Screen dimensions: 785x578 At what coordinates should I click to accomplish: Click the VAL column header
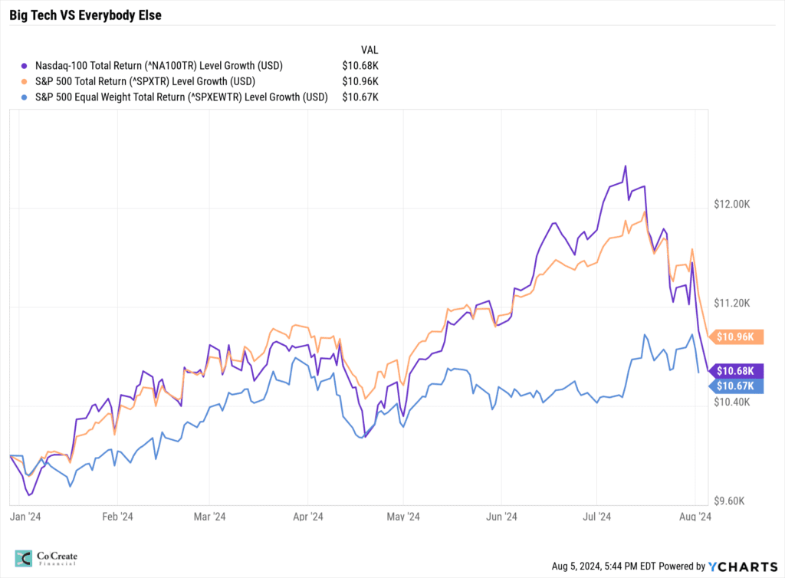[369, 48]
